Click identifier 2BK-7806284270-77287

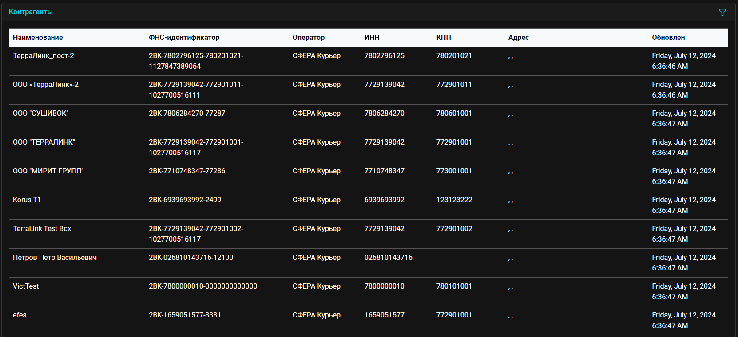point(187,114)
